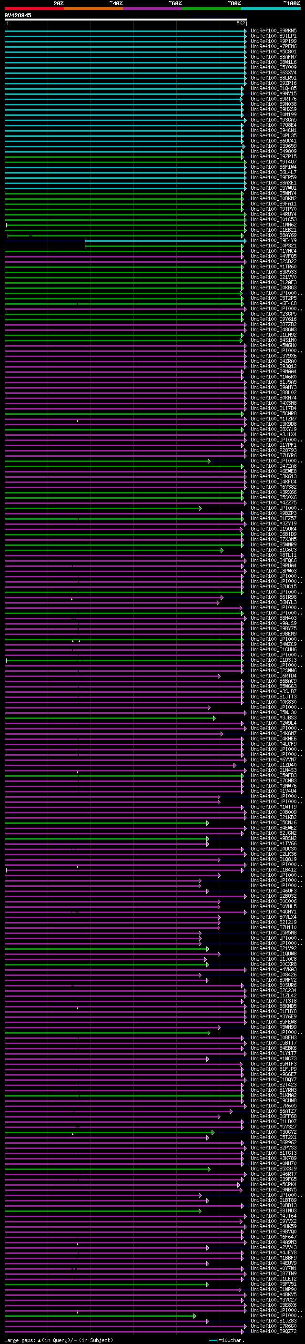Click UniRef100_A4JI64 hit label
This screenshot has width=305, height=1344.
[x=274, y=1216]
